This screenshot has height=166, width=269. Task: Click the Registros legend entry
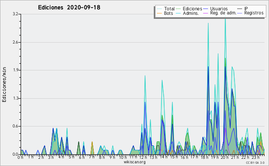pos(250,13)
